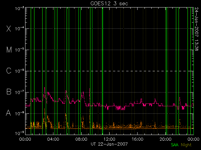Click the 10⁻⁴ y-axis tick label
Viewport: 201px width, 150px height.
19,28
